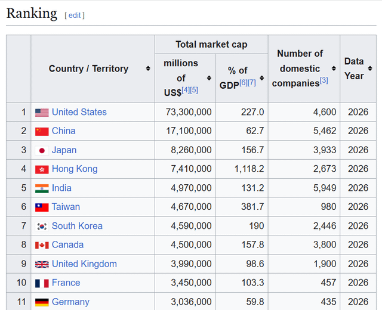Sort by Data Year arrows

click(370, 69)
